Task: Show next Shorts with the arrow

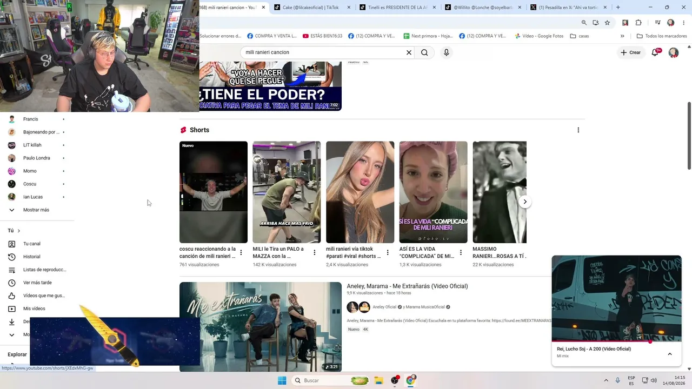Action: [524, 202]
